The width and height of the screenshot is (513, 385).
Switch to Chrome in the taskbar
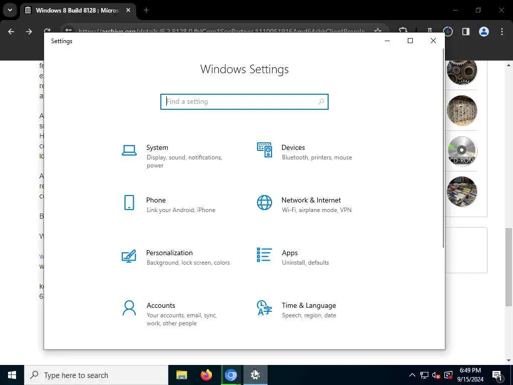pyautogui.click(x=230, y=375)
